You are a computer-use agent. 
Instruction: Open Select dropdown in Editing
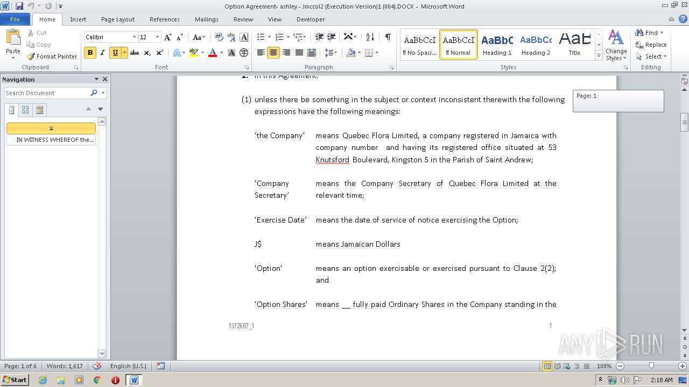651,56
